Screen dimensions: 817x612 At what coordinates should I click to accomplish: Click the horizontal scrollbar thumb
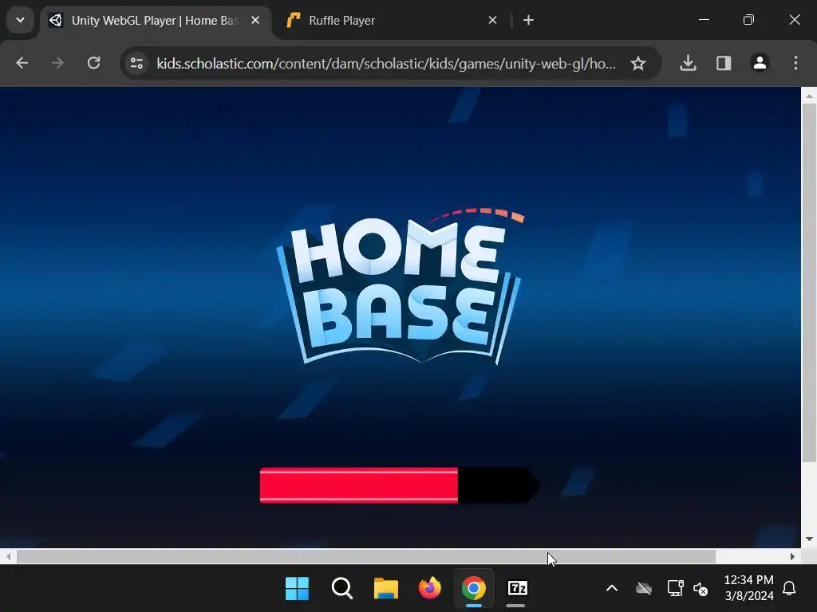coord(365,556)
